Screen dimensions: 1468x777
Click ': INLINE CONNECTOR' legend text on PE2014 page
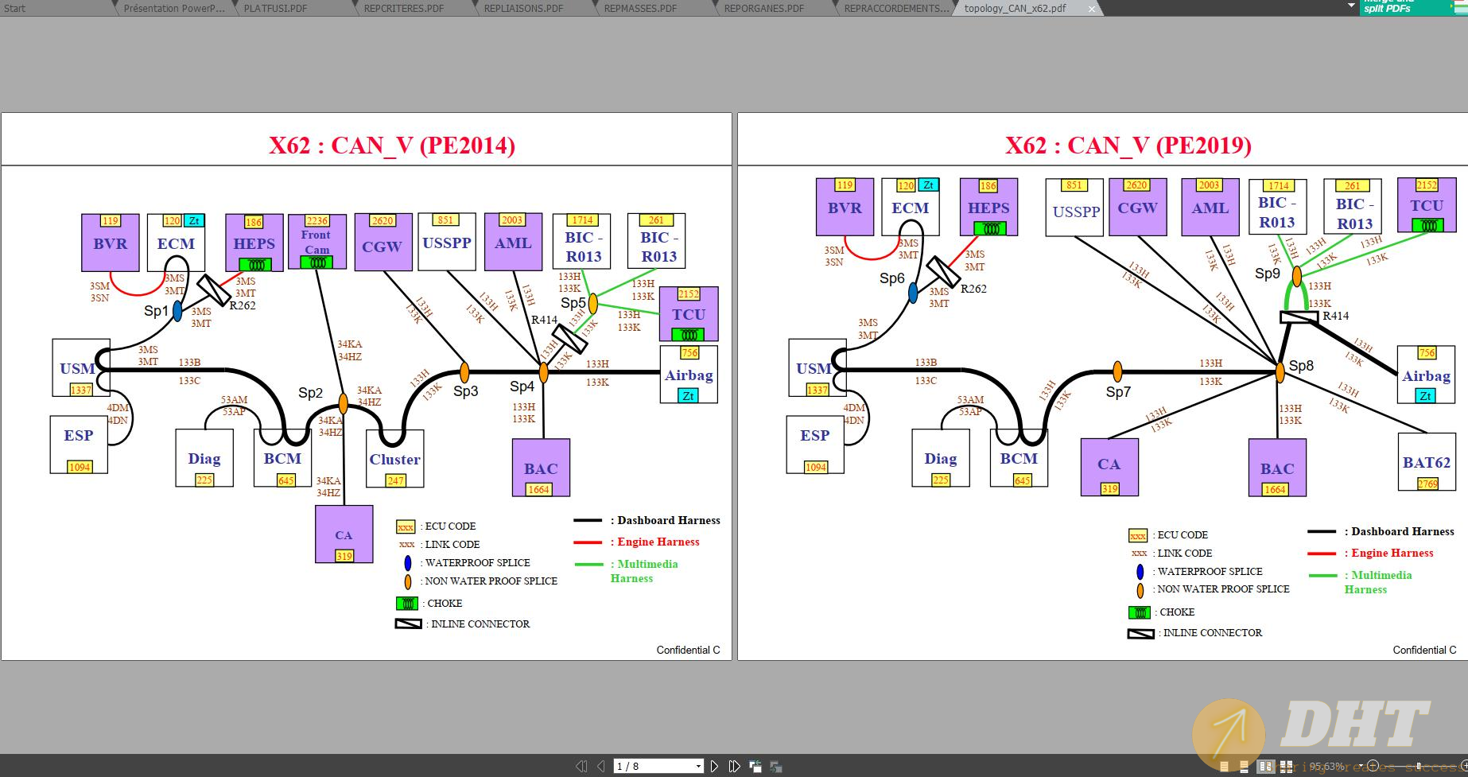coord(477,624)
